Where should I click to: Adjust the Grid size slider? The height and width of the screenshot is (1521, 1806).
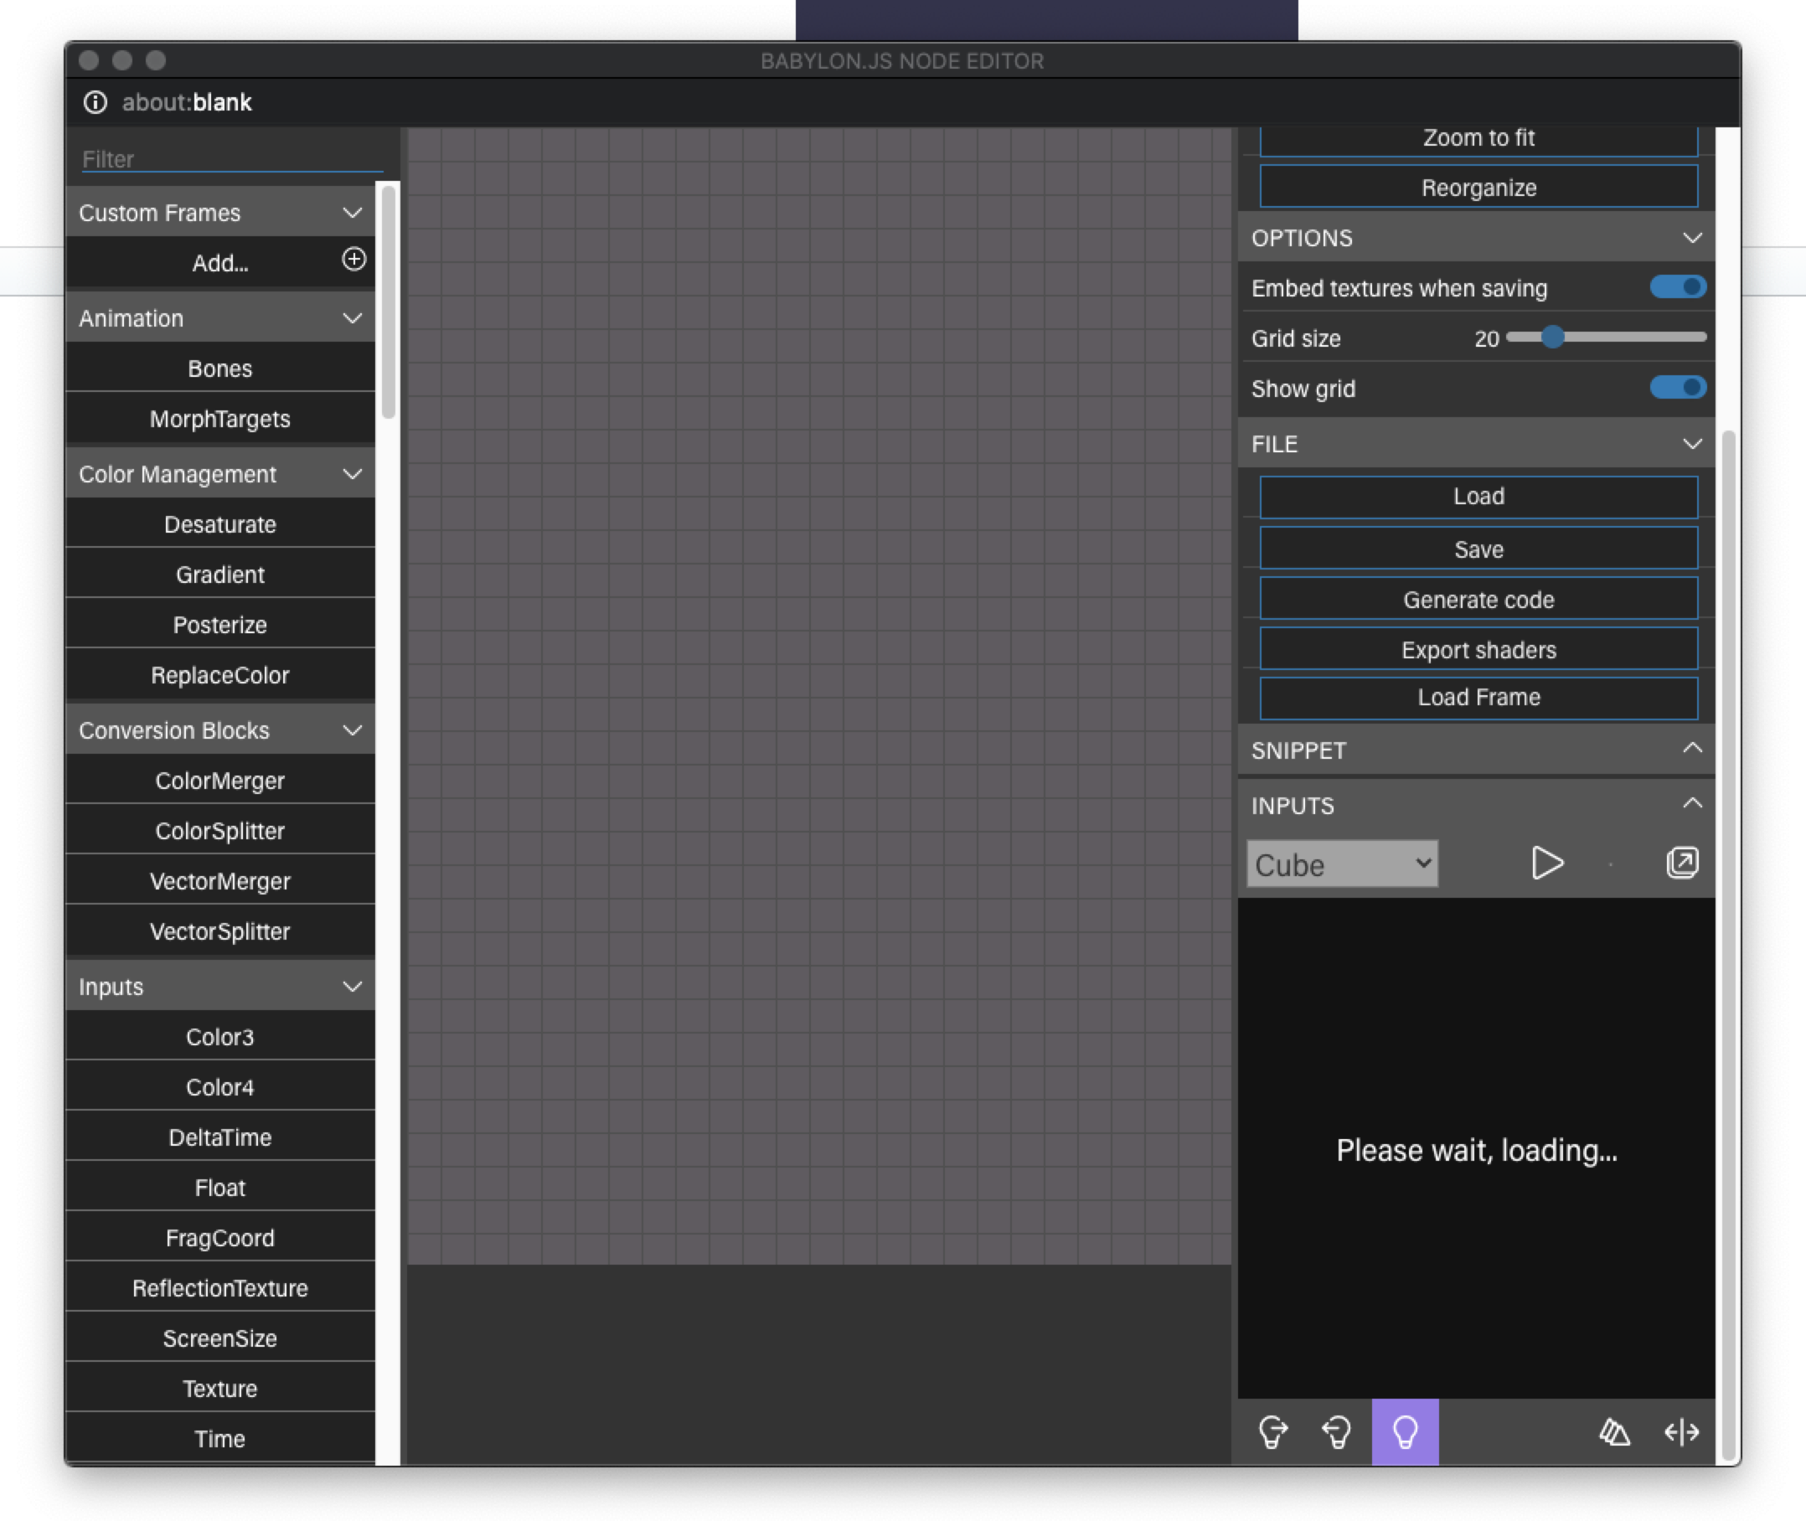[x=1552, y=338]
